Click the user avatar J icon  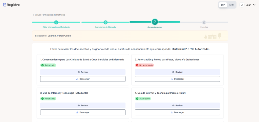coord(242,5)
